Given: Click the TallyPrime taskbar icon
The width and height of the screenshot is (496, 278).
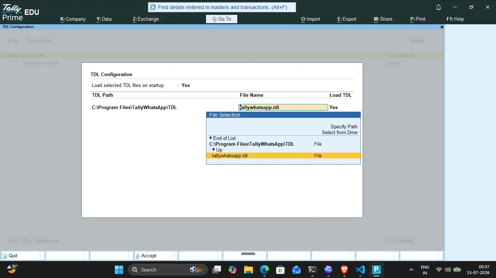Looking at the screenshot, I should point(376,270).
